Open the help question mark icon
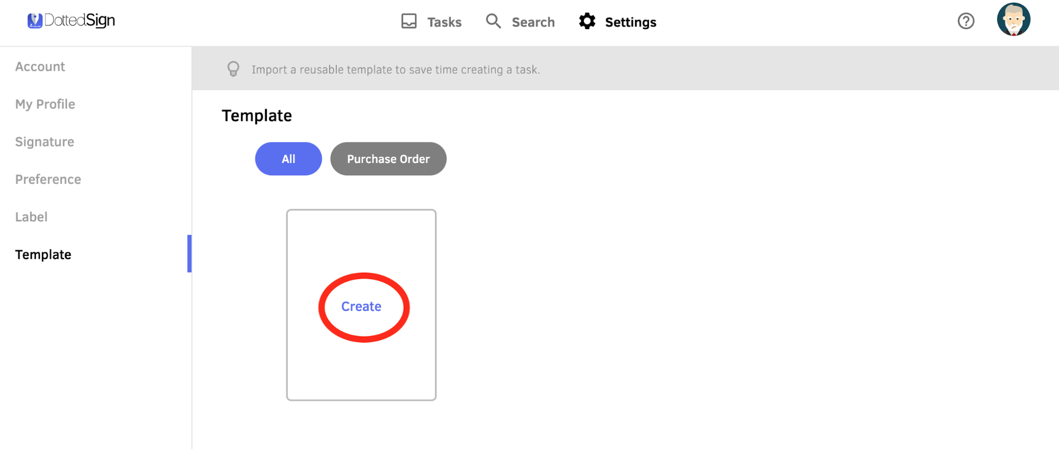1059x449 pixels. 966,21
